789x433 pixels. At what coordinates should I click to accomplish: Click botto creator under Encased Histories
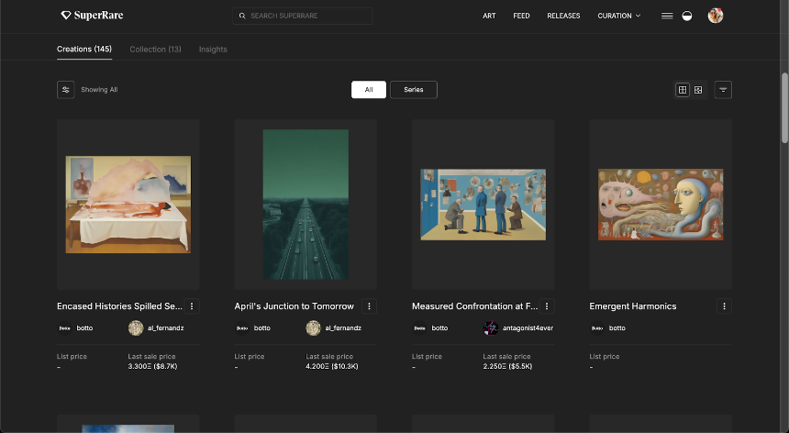[75, 328]
